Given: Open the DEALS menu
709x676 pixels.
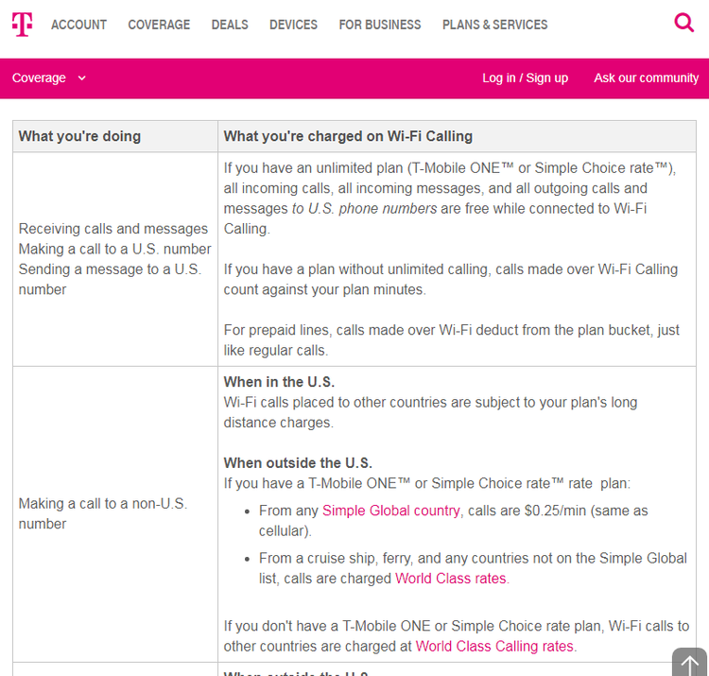Looking at the screenshot, I should (x=230, y=25).
